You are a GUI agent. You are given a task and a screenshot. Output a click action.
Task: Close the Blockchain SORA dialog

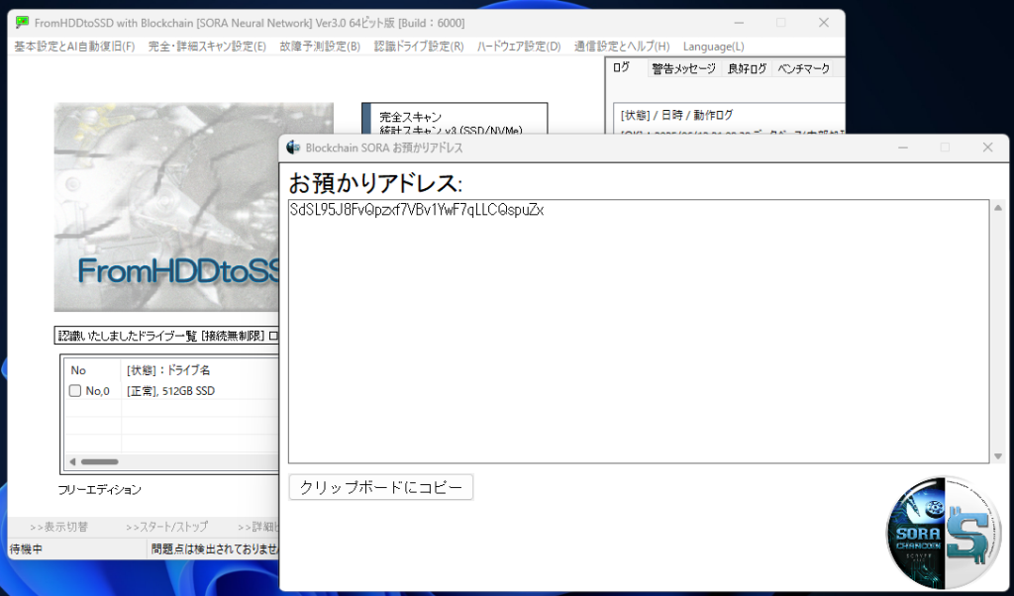[987, 148]
